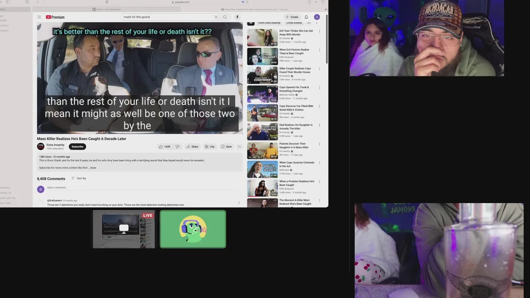This screenshot has height=298, width=530.
Task: Open the Evil Teen Thinks thumbnail
Action: 263,37
